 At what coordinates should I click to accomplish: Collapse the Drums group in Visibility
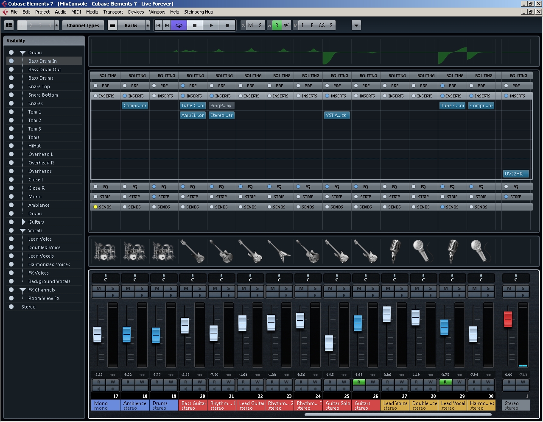[23, 53]
